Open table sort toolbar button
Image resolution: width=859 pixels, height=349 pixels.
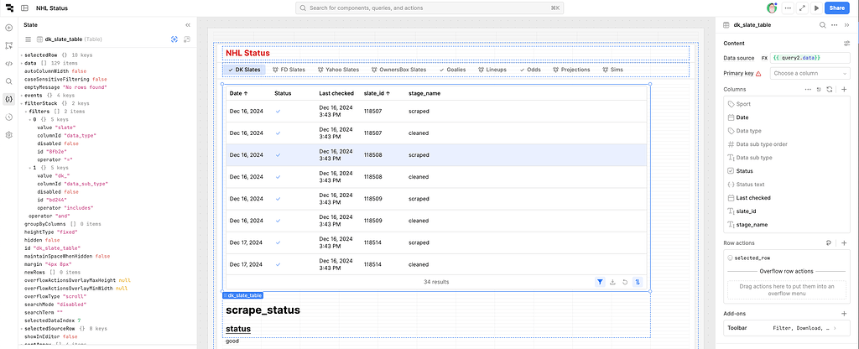pyautogui.click(x=638, y=282)
